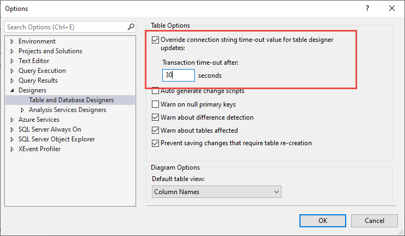Select Table and Database Designers item

[x=71, y=100]
